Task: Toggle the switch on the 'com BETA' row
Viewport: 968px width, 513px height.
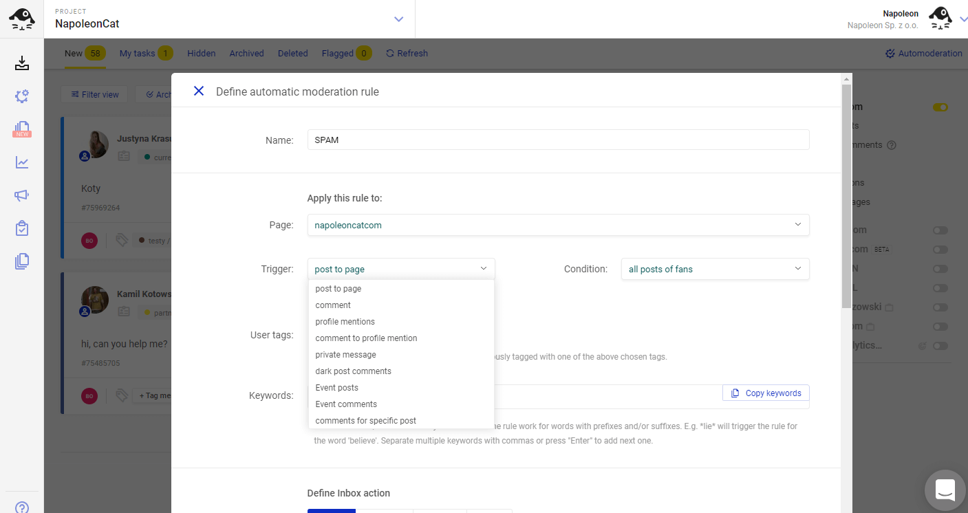Action: pyautogui.click(x=940, y=250)
